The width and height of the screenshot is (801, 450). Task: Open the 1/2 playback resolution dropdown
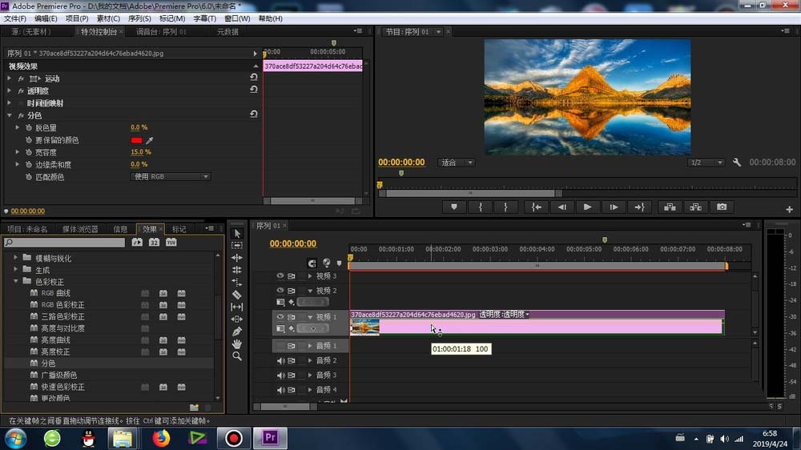pyautogui.click(x=706, y=163)
